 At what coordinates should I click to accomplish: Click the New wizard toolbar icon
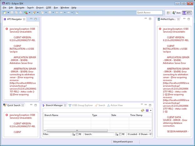point(5,12)
